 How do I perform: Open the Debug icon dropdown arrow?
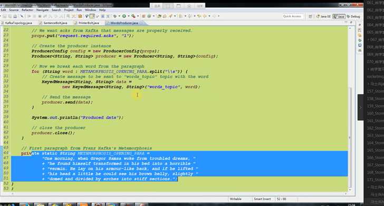119,16
